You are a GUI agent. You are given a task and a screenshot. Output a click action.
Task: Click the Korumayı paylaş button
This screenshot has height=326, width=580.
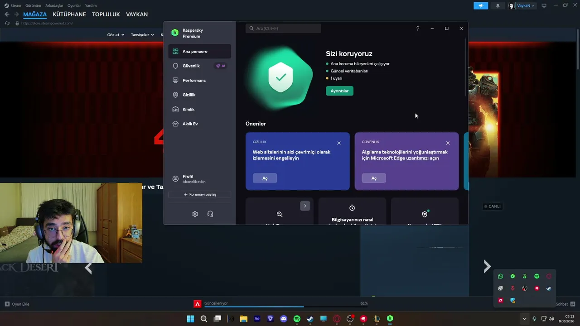pyautogui.click(x=199, y=195)
